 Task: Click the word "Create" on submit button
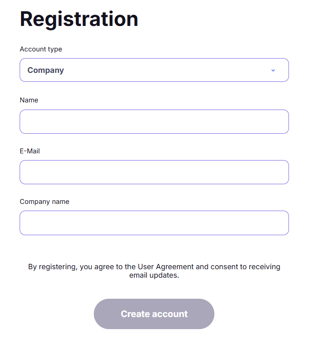[134, 314]
